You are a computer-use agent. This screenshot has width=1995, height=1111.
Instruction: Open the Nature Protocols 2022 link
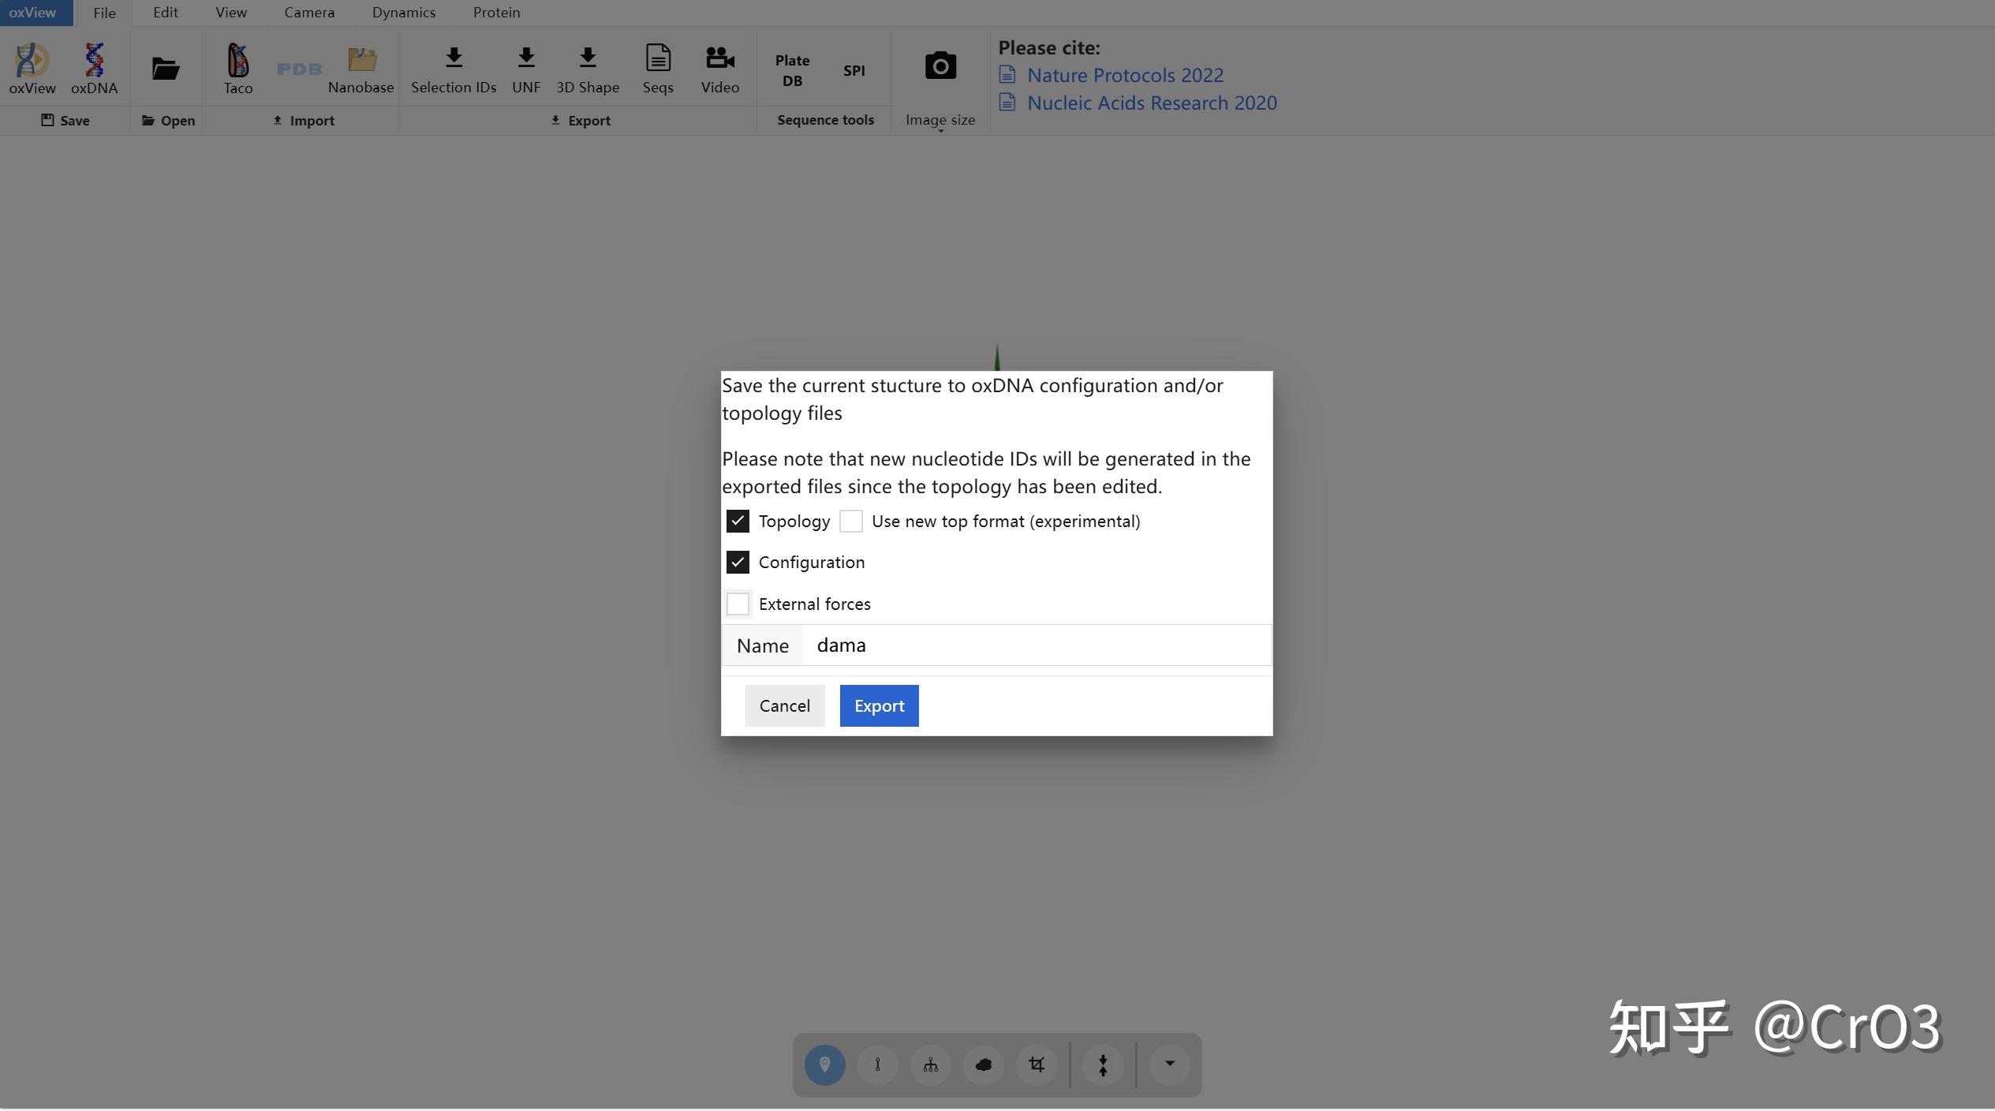click(1125, 76)
